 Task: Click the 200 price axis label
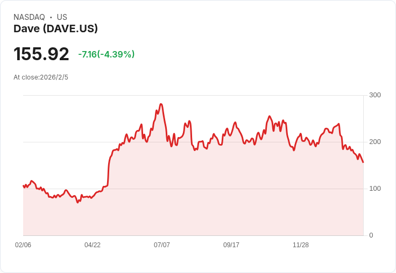[375, 142]
